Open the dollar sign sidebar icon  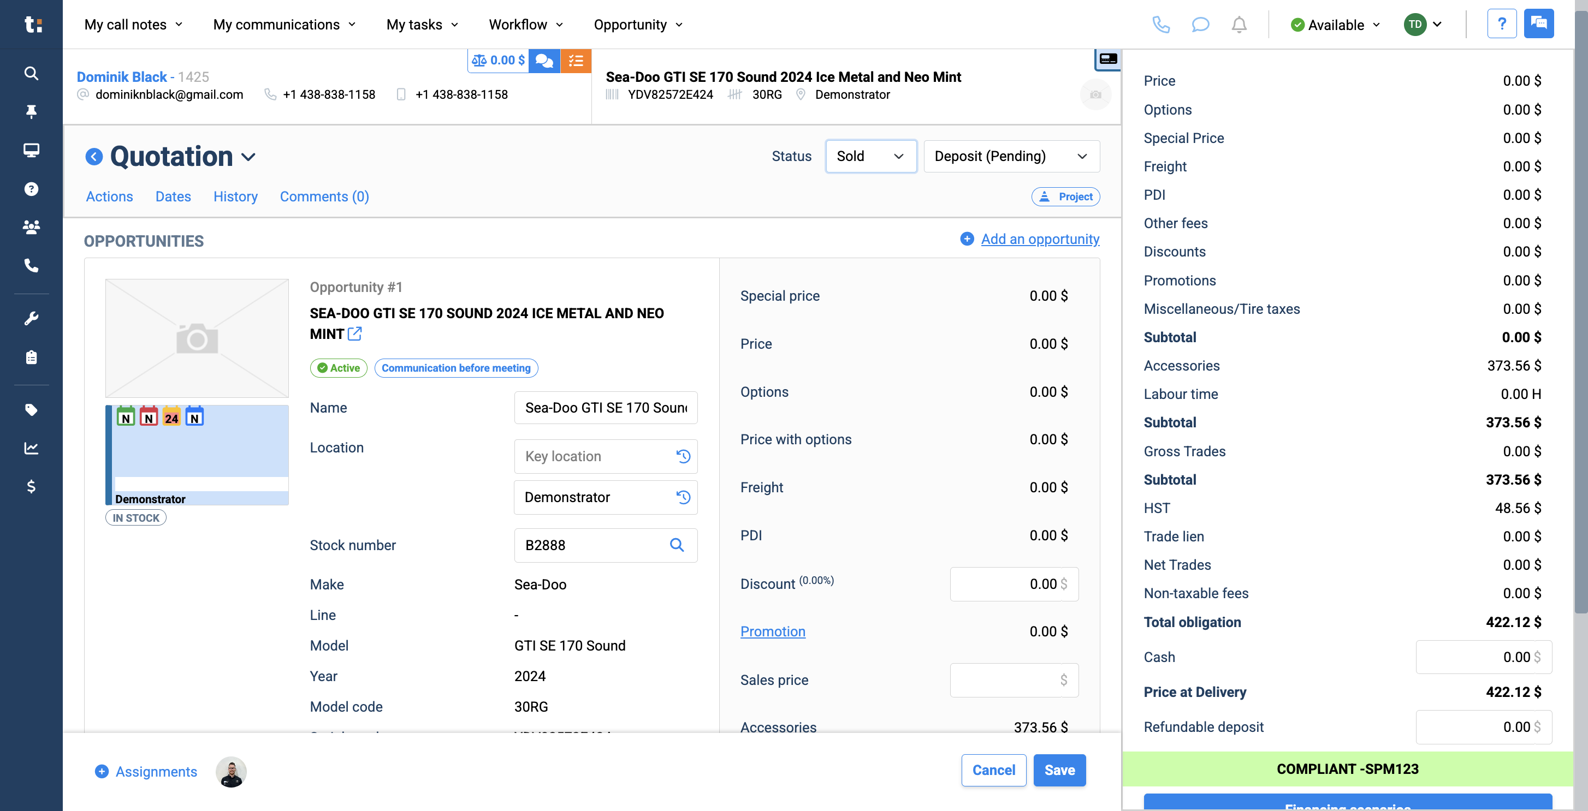pyautogui.click(x=31, y=487)
